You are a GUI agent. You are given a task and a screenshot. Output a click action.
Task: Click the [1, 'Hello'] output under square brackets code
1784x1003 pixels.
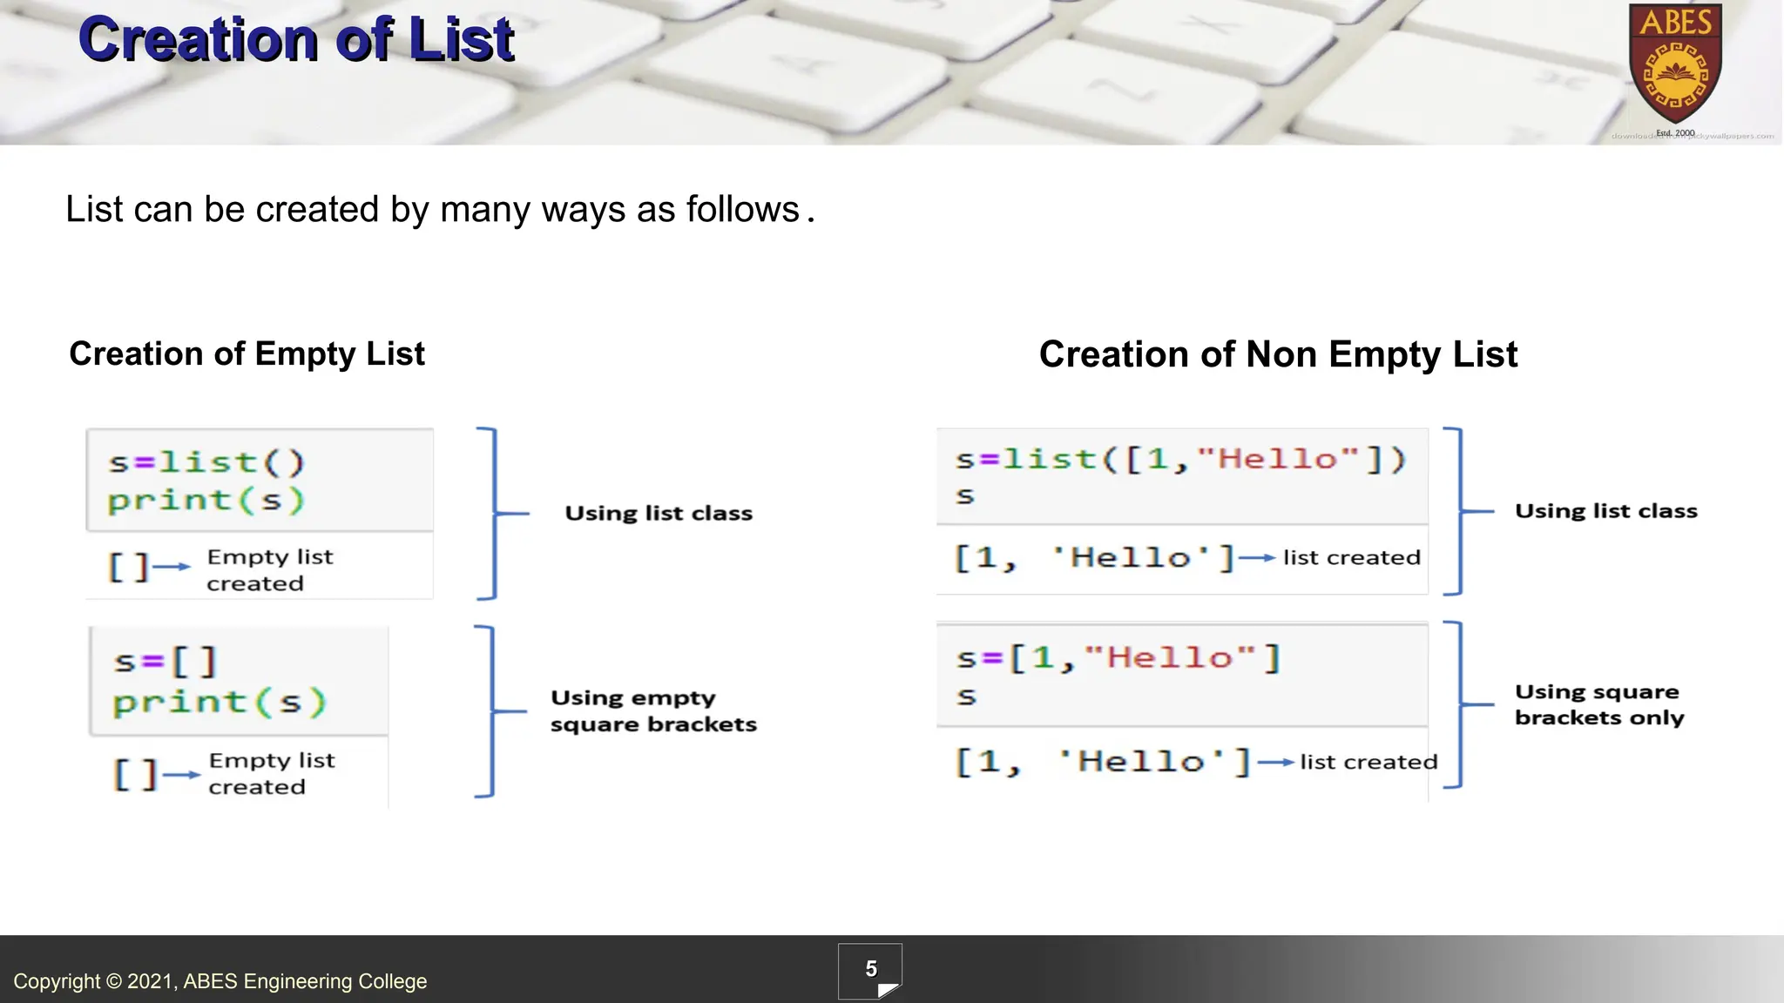pyautogui.click(x=1103, y=762)
